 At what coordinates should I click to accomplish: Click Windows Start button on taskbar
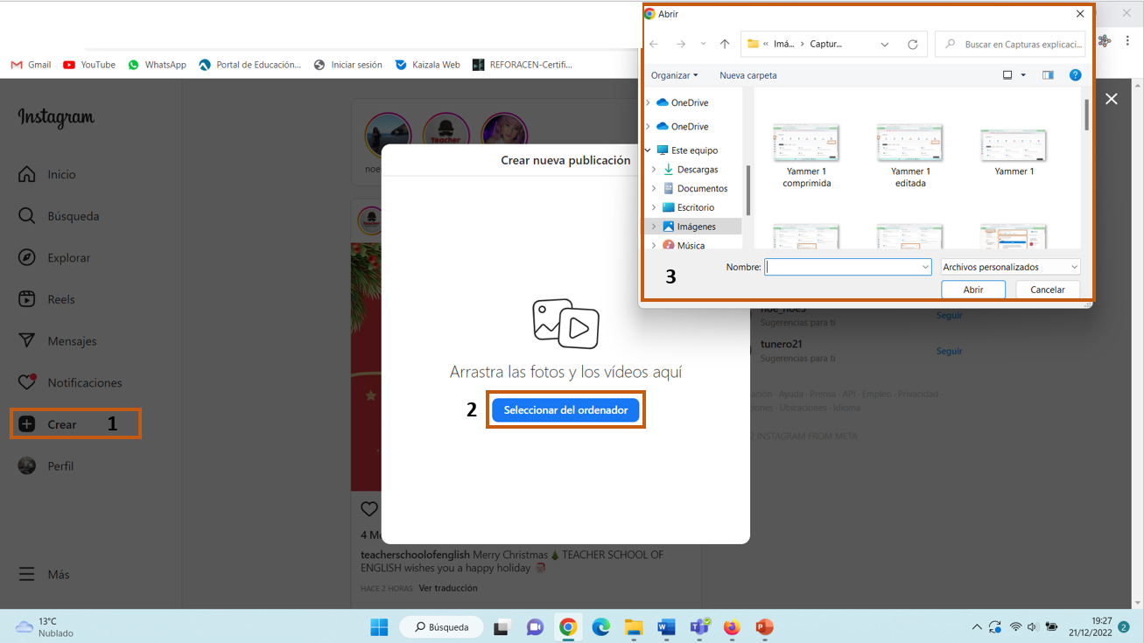(x=379, y=627)
